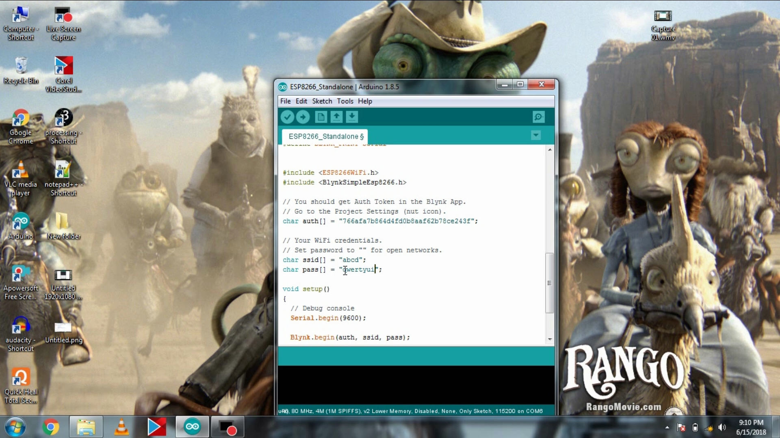Select the Arduino desktop icon

21,226
